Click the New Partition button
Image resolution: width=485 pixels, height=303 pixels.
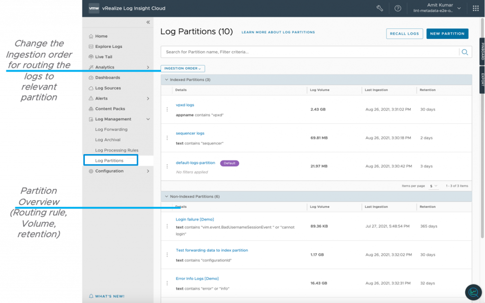click(x=447, y=34)
